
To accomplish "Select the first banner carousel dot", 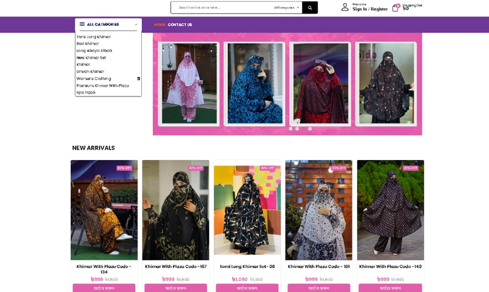I will (291, 129).
